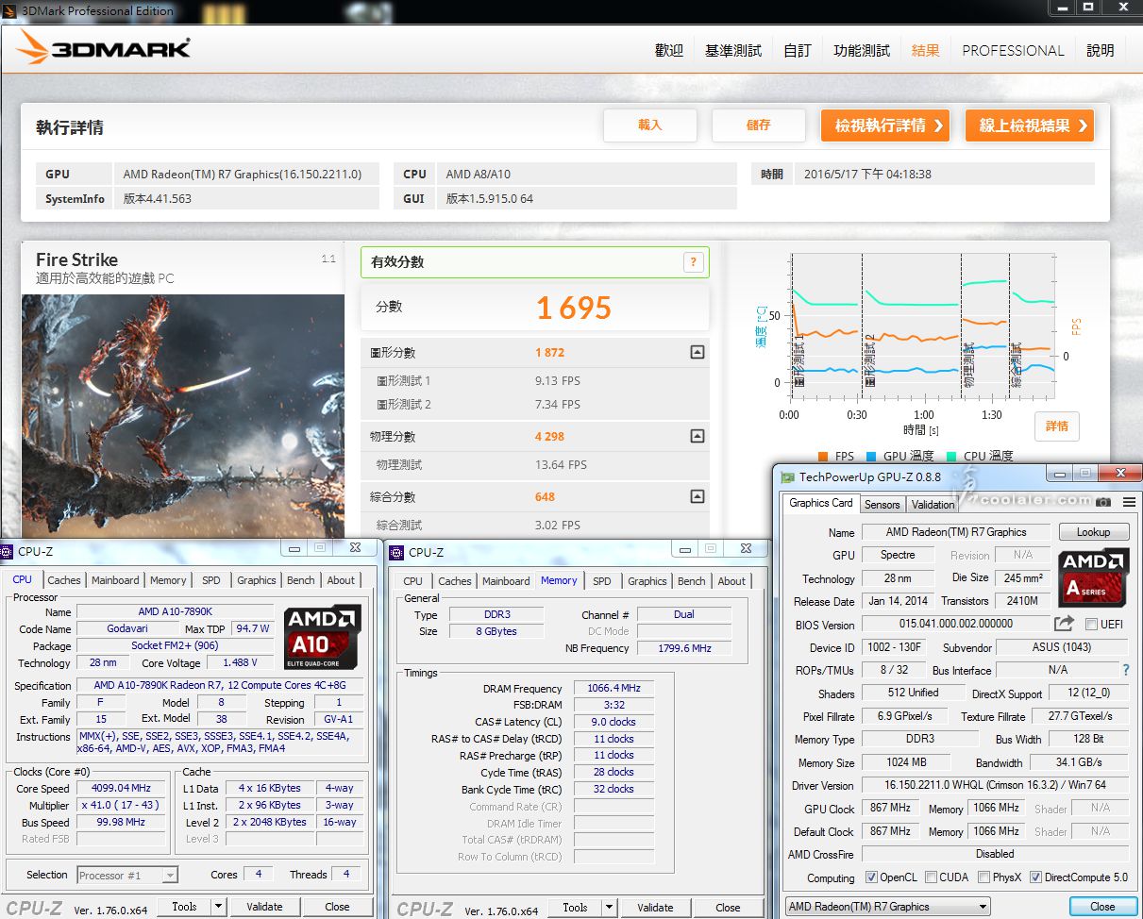The width and height of the screenshot is (1143, 919).
Task: Click the help question mark beside 有效分數
Action: 694,263
